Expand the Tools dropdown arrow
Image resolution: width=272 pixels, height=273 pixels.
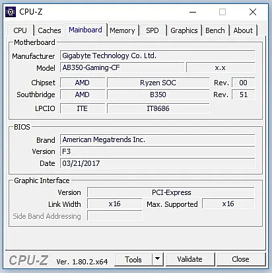click(x=158, y=259)
